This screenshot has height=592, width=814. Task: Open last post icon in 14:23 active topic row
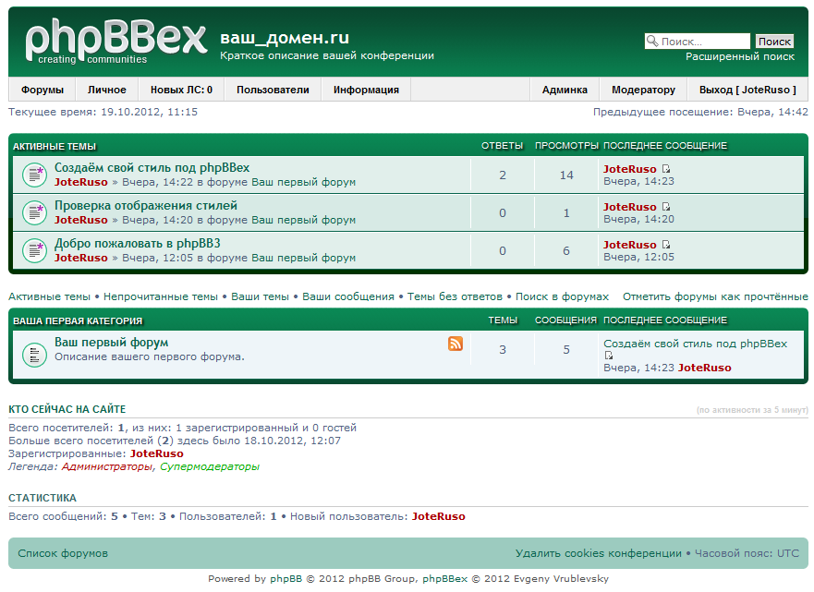click(x=666, y=169)
